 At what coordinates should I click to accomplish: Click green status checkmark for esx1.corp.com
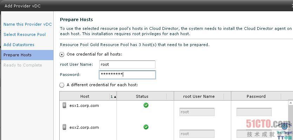coord(146,105)
